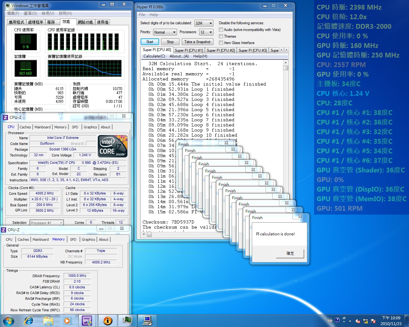Enable Audio service disable checkbox

(x=221, y=30)
